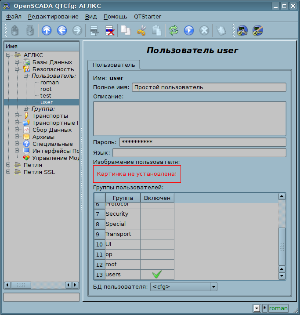This screenshot has width=300, height=315.
Task: Click the Группа column header
Action: coord(123,198)
